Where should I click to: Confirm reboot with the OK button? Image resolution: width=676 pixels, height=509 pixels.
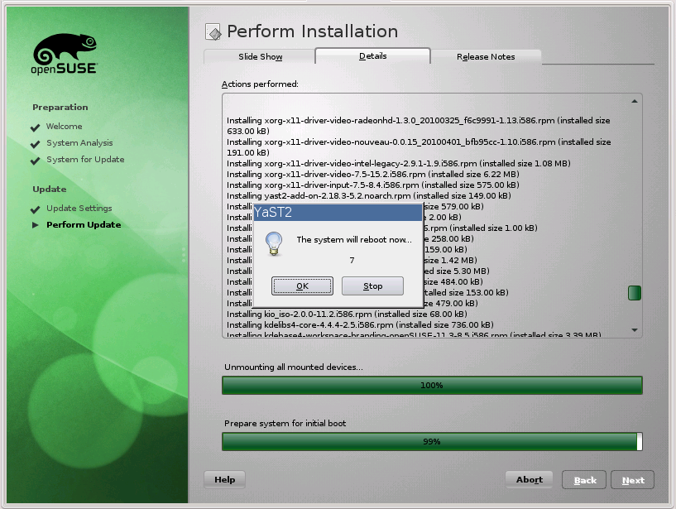point(302,286)
